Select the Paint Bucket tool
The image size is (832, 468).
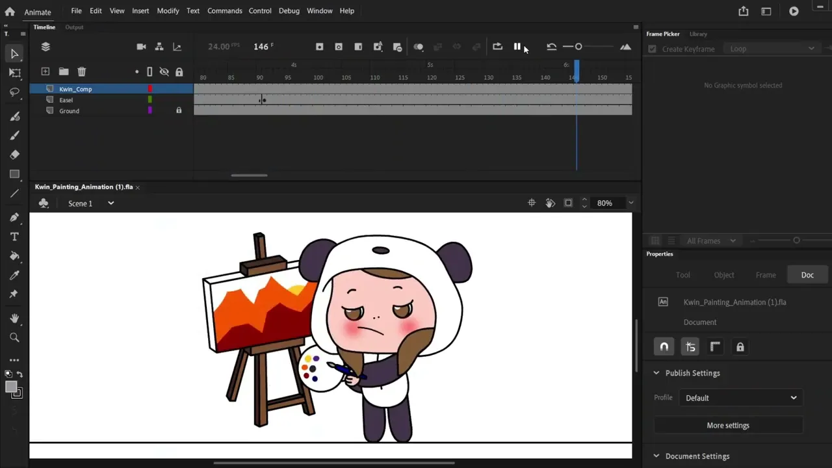(14, 256)
